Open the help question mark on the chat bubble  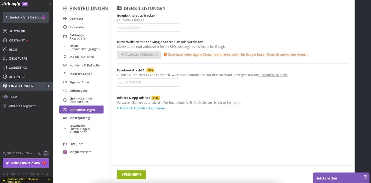(x=365, y=177)
